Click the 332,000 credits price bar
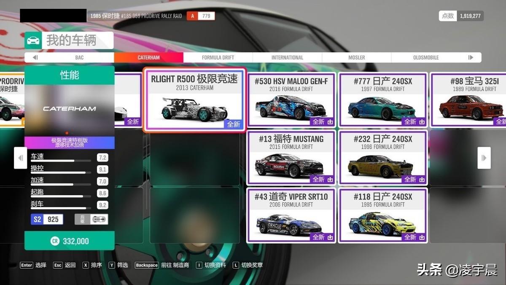Image resolution: width=506 pixels, height=285 pixels. click(70, 241)
